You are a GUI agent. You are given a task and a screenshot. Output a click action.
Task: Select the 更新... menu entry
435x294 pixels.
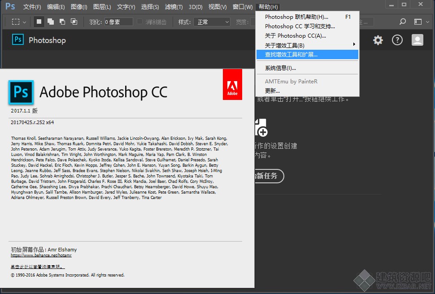308,91
